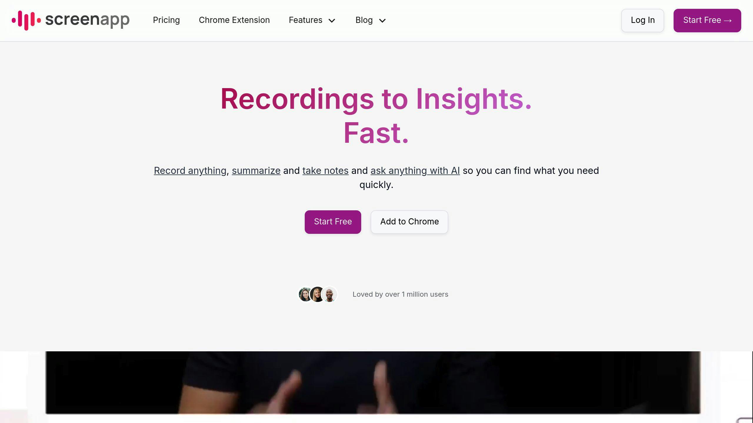Click the pink bar chart icon

[x=24, y=20]
